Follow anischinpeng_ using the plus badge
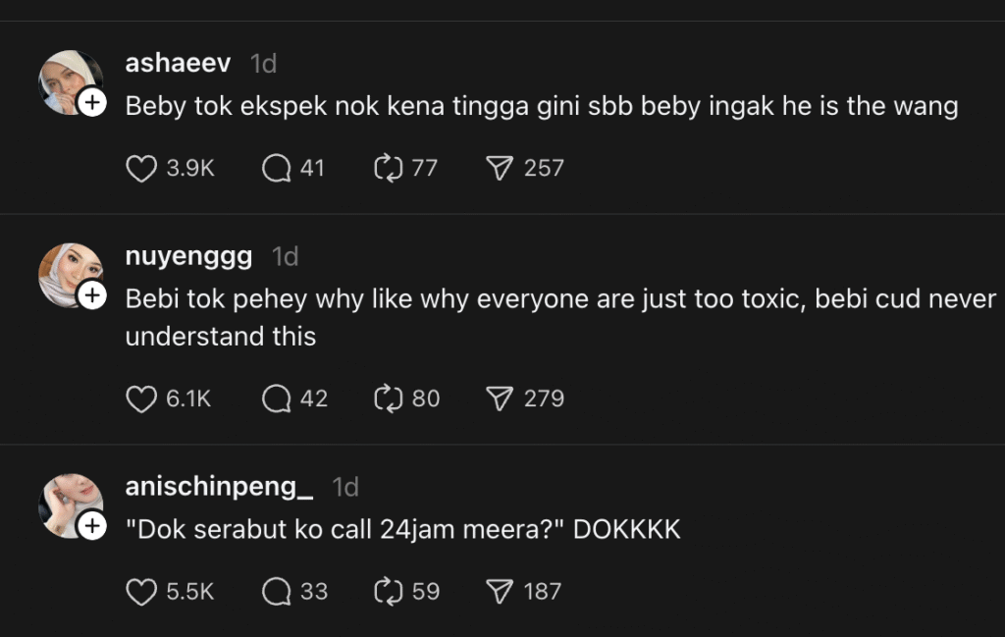 [x=91, y=526]
